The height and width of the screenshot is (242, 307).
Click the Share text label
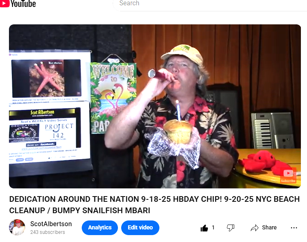[x=269, y=227]
